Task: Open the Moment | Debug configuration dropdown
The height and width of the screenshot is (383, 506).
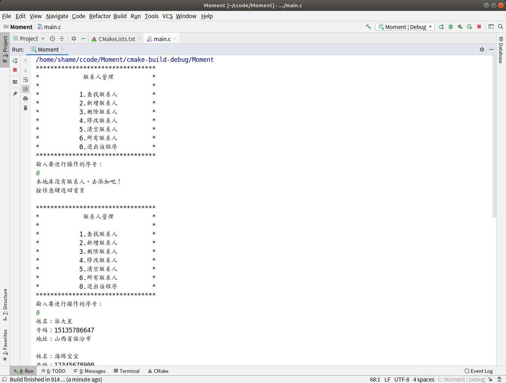Action: tap(405, 27)
